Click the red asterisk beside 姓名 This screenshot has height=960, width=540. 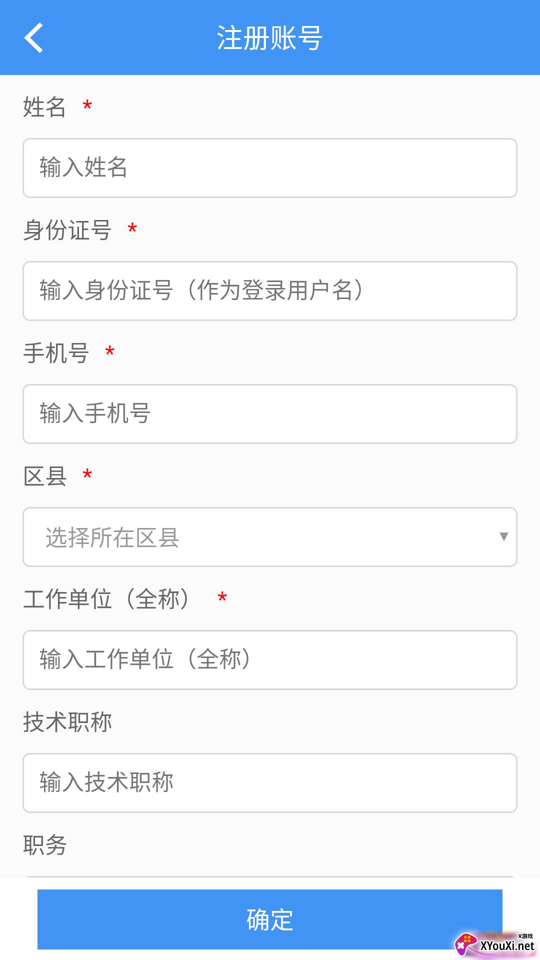pyautogui.click(x=87, y=106)
